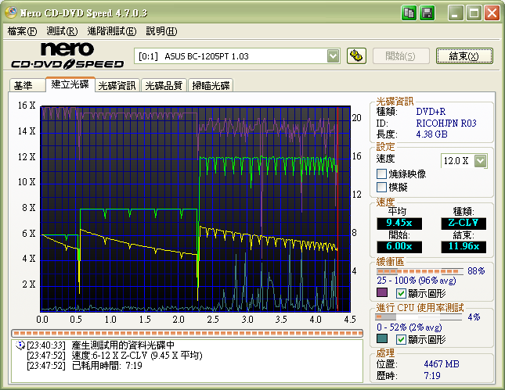505x390 pixels.
Task: Click the 開始(S) button
Action: point(401,56)
